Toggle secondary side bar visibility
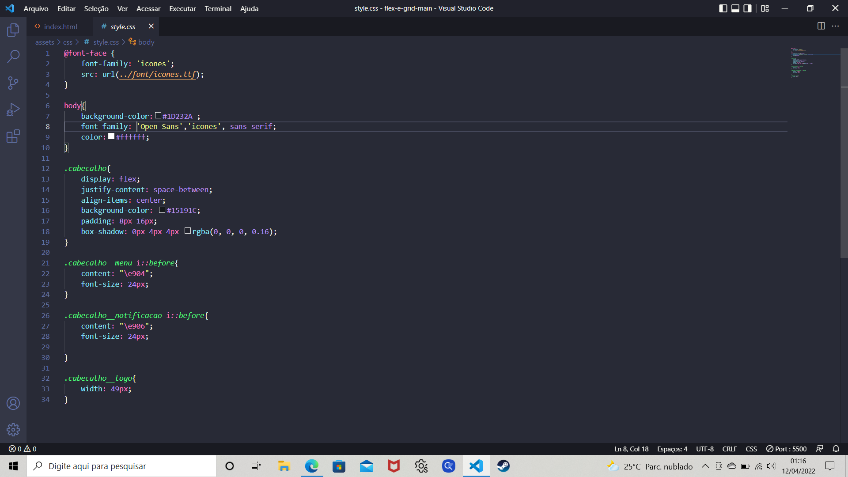The height and width of the screenshot is (477, 848). point(747,8)
